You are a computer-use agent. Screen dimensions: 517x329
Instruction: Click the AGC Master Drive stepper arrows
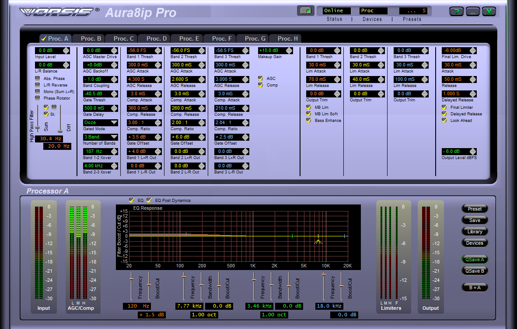tap(114, 50)
